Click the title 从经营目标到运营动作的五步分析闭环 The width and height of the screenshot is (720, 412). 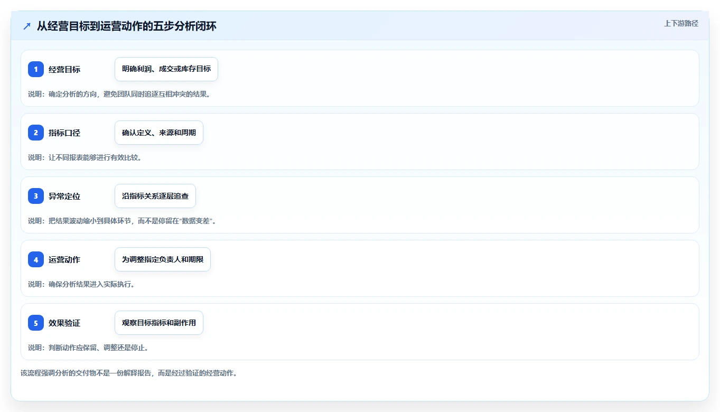127,26
